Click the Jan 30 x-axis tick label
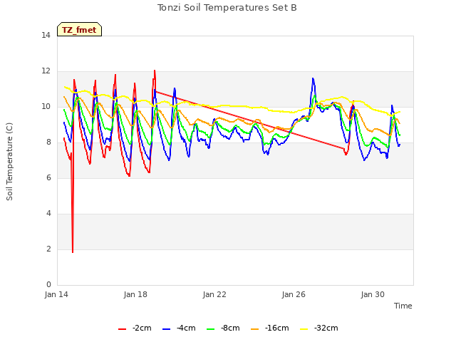This screenshot has width=456, height=342. click(x=373, y=294)
